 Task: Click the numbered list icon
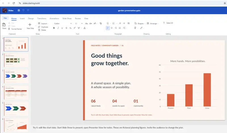(x=113, y=23)
